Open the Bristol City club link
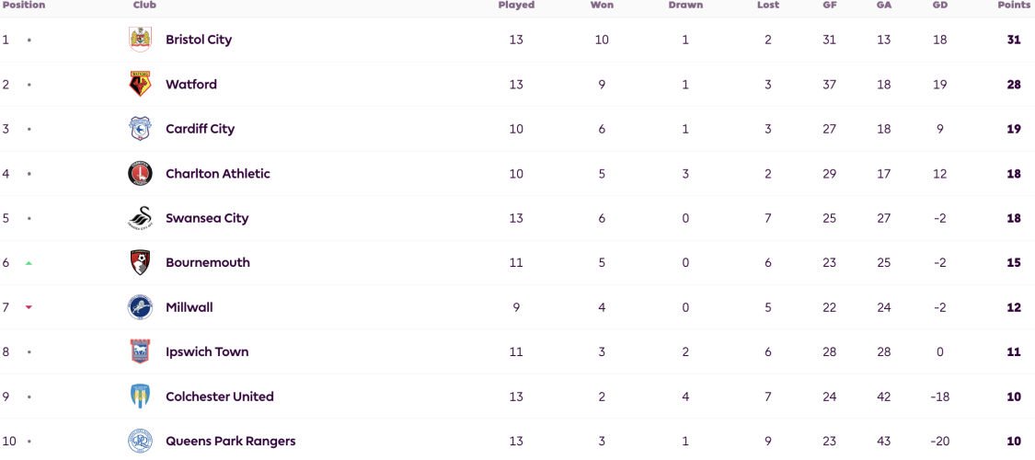 pos(199,40)
